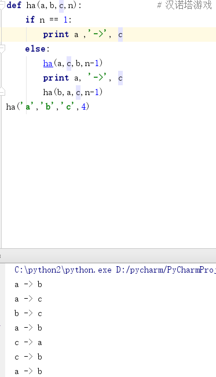Viewport: 216px width, 377px height.
Task: Select the second print statement under else
Action: tap(83, 78)
